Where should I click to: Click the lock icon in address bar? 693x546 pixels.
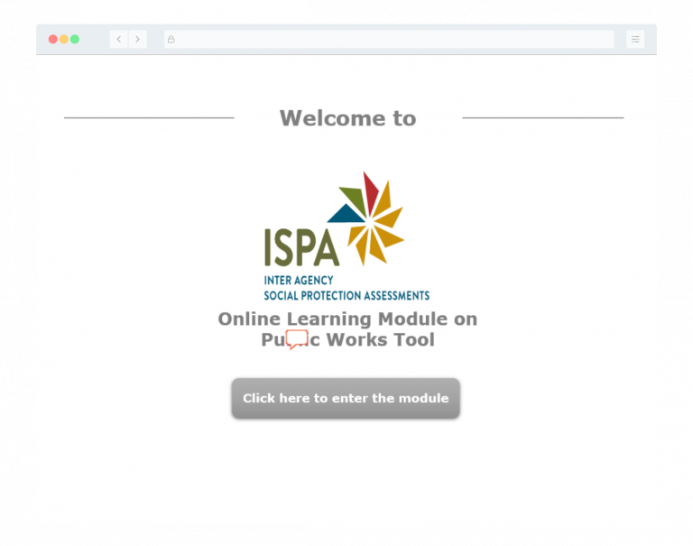171,40
